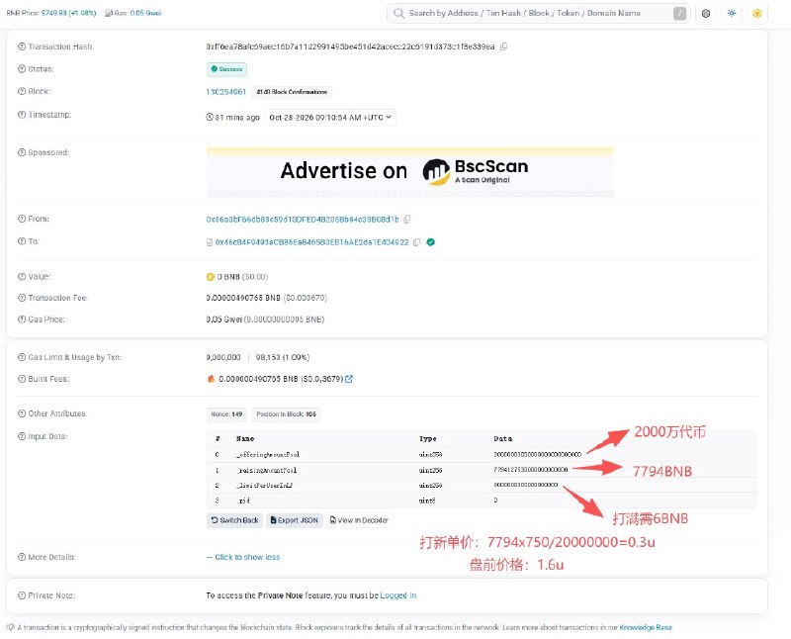Collapse details with Click to show less
The width and height of the screenshot is (791, 639).
tap(243, 557)
